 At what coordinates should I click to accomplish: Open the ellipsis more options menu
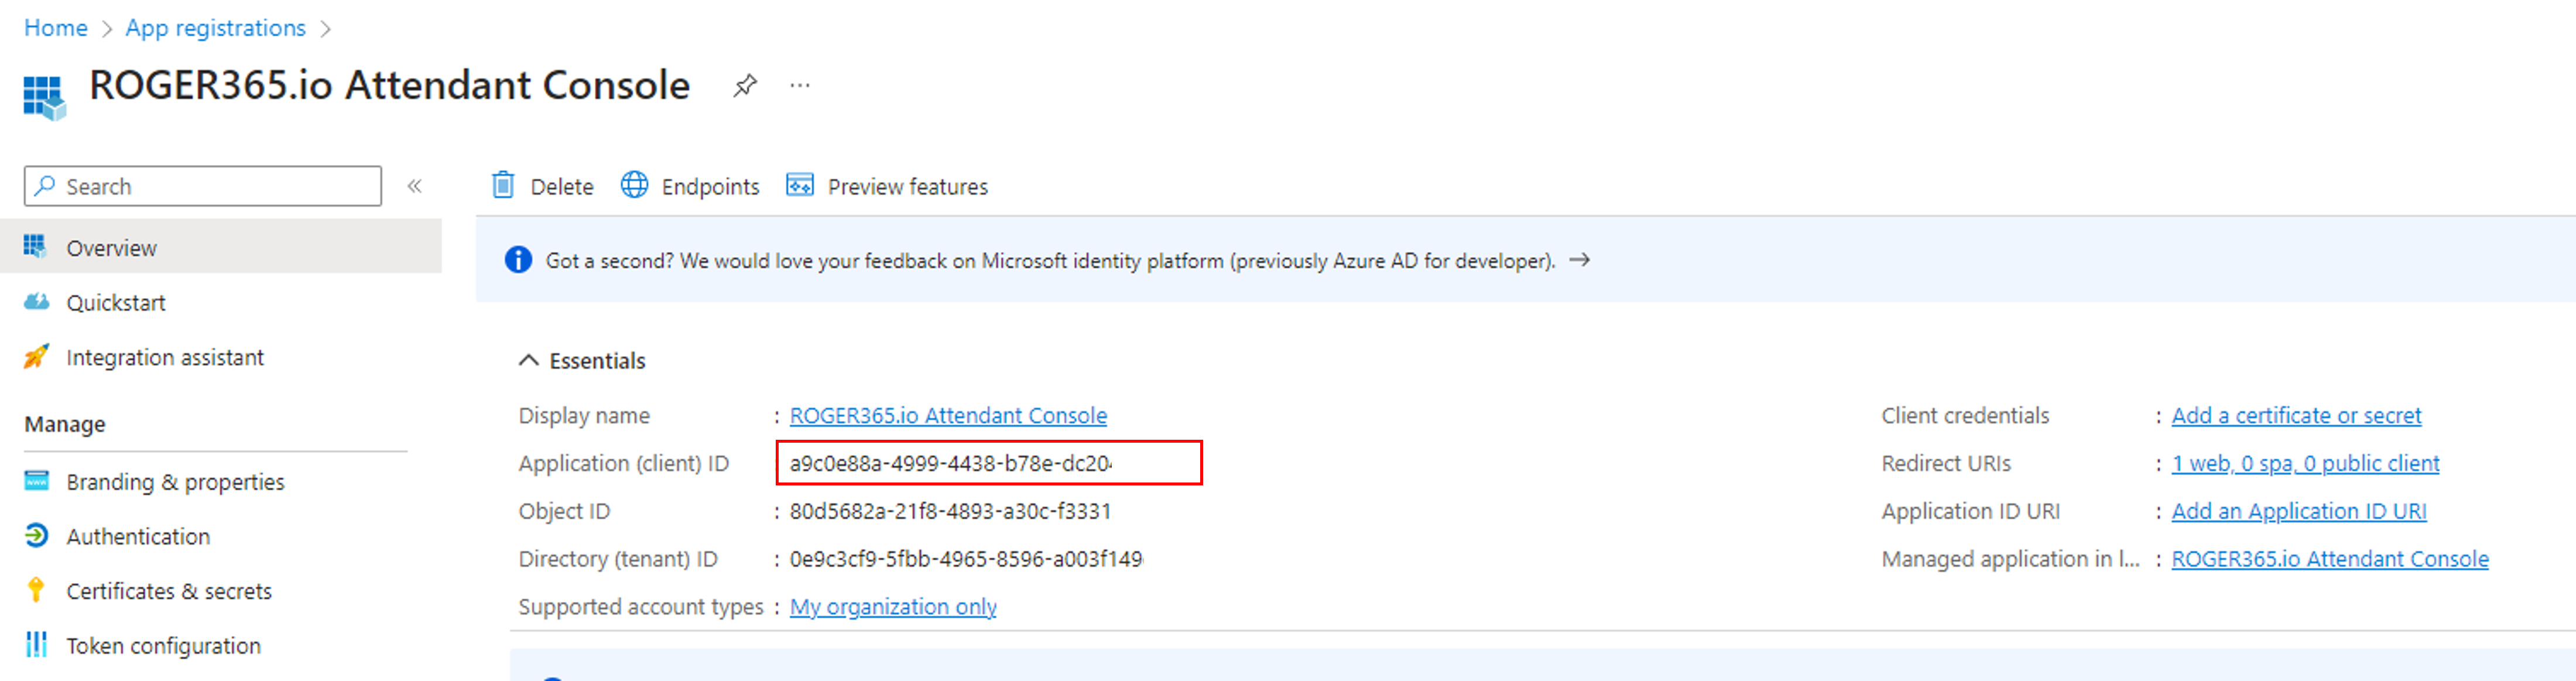(x=799, y=86)
